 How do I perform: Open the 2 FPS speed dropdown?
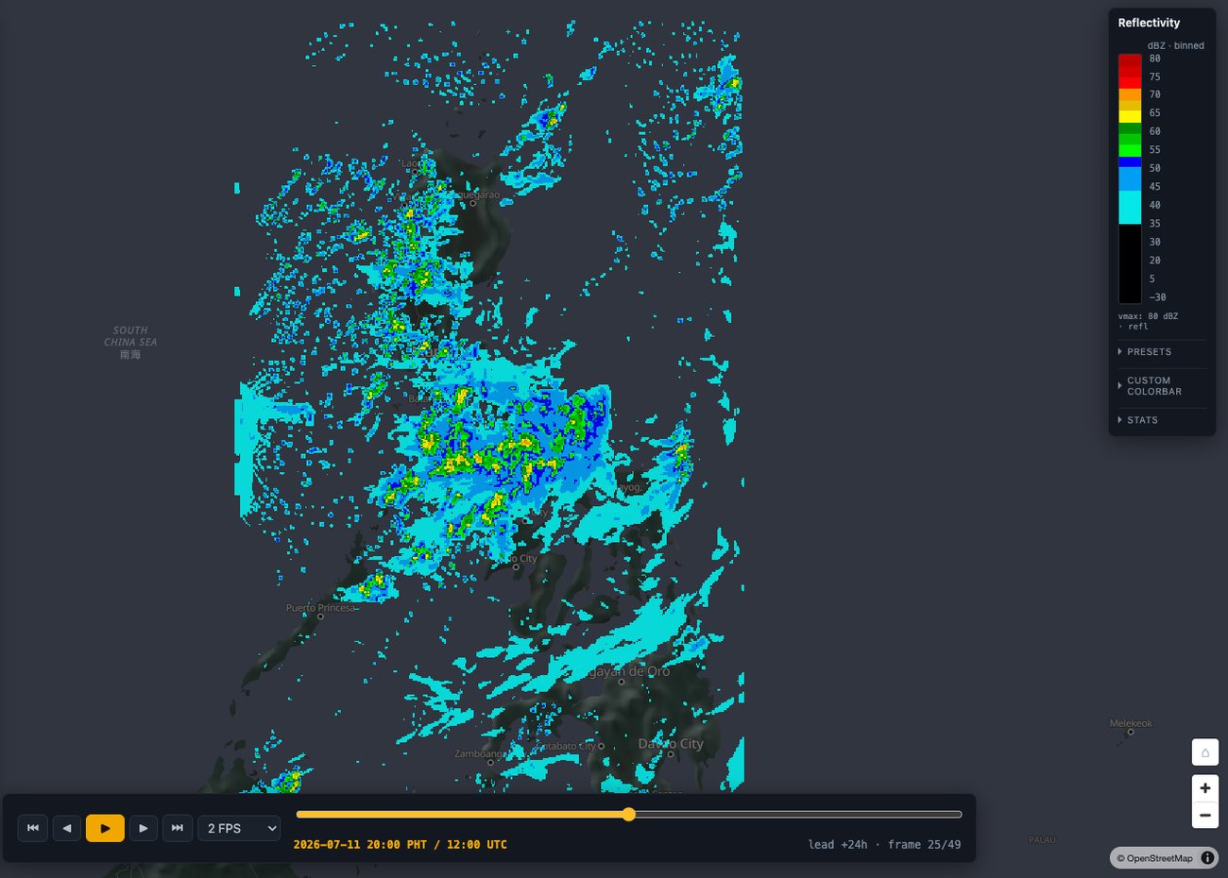(x=240, y=828)
